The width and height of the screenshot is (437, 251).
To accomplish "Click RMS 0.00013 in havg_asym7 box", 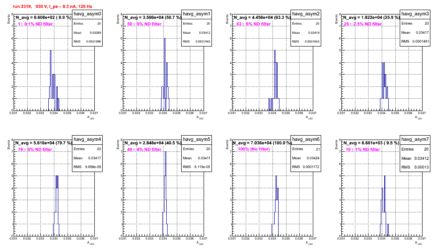I will coord(415,167).
